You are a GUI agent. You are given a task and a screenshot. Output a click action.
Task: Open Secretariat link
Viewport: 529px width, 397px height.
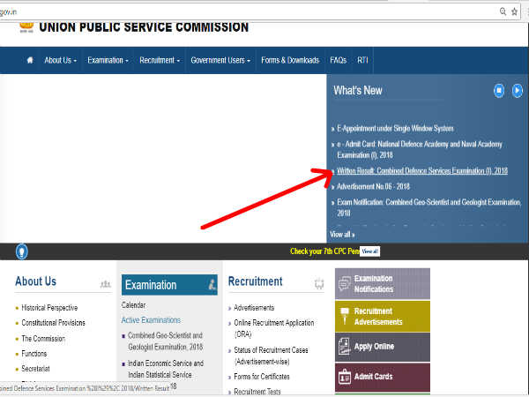click(35, 369)
